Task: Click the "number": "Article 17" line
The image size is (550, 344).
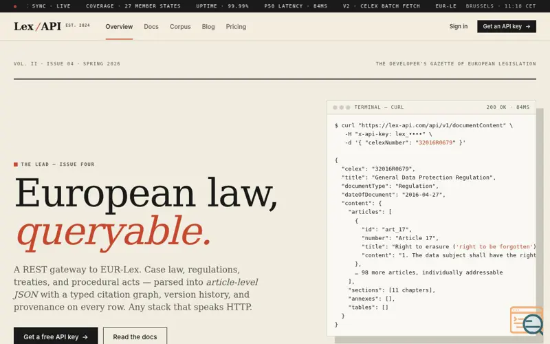Action: tap(400, 238)
